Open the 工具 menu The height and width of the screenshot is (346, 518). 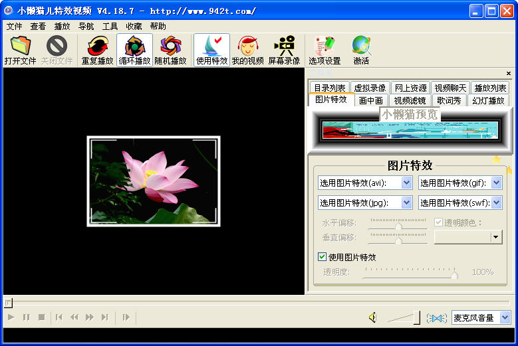coord(110,27)
